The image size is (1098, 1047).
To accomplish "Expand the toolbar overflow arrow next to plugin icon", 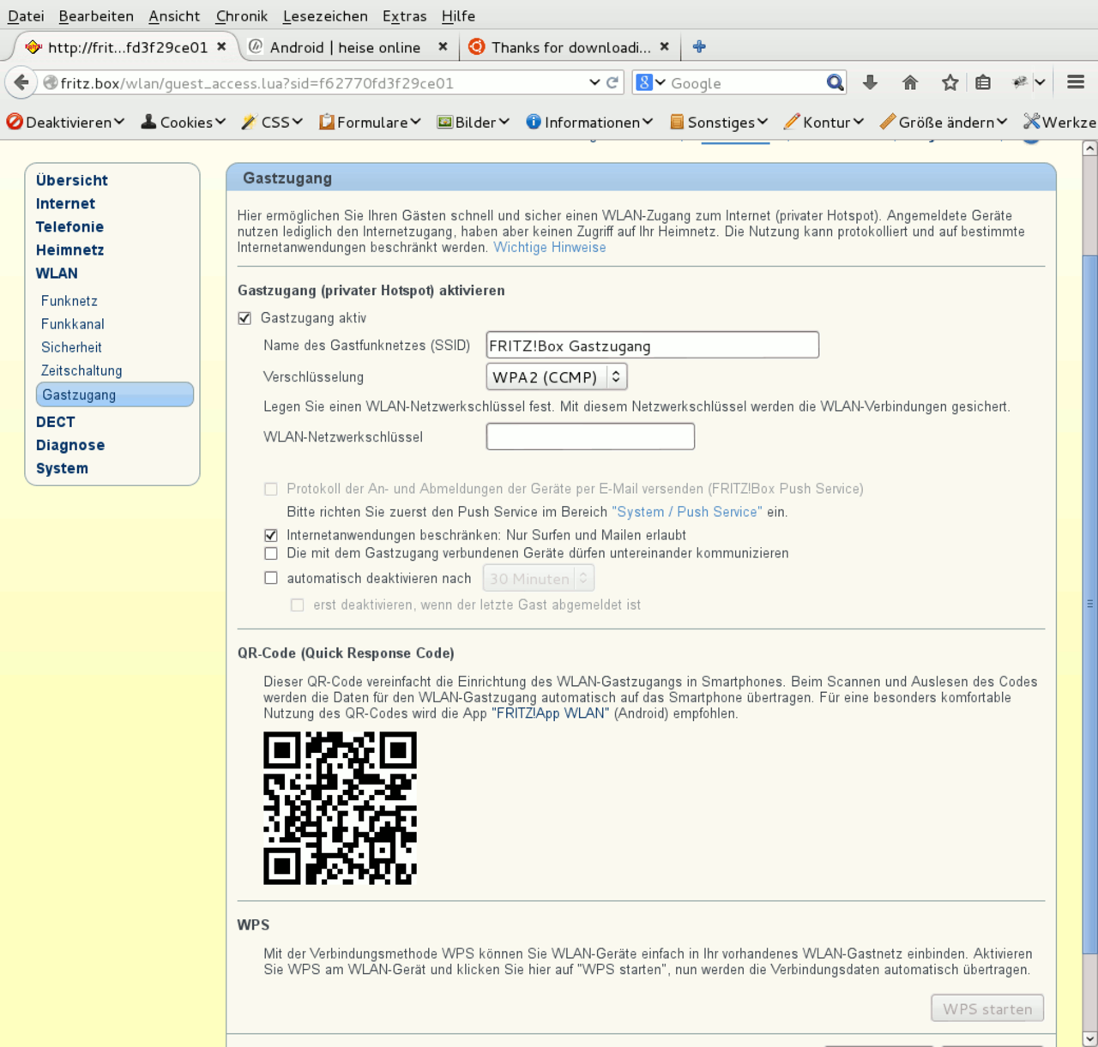I will [1040, 82].
